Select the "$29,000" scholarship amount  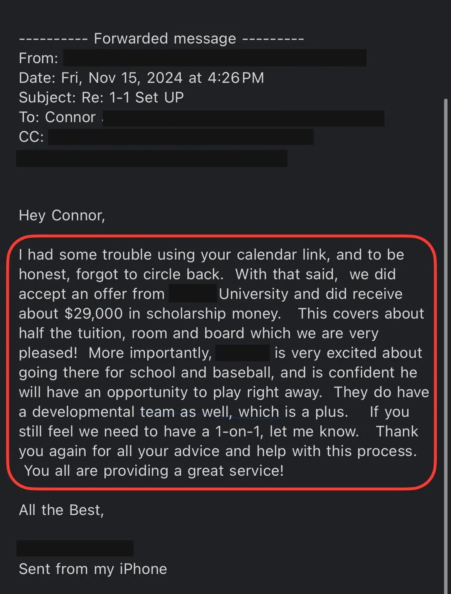pyautogui.click(x=94, y=314)
